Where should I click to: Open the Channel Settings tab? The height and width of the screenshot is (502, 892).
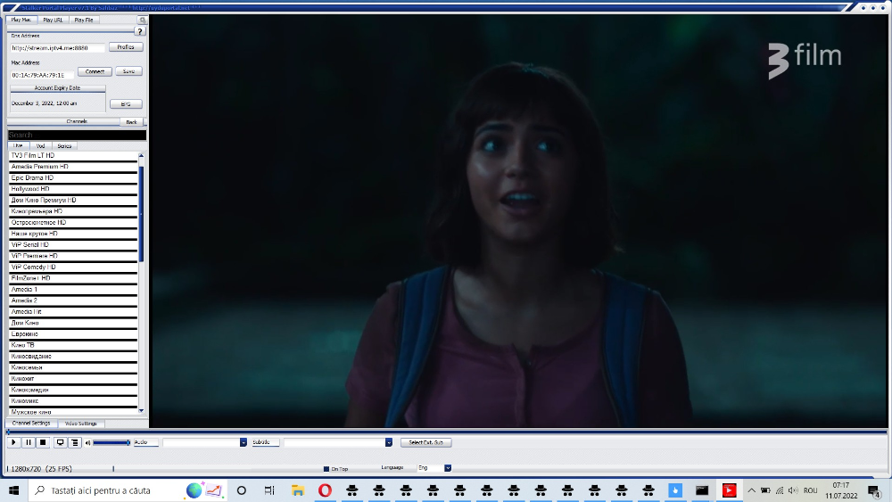tap(31, 424)
